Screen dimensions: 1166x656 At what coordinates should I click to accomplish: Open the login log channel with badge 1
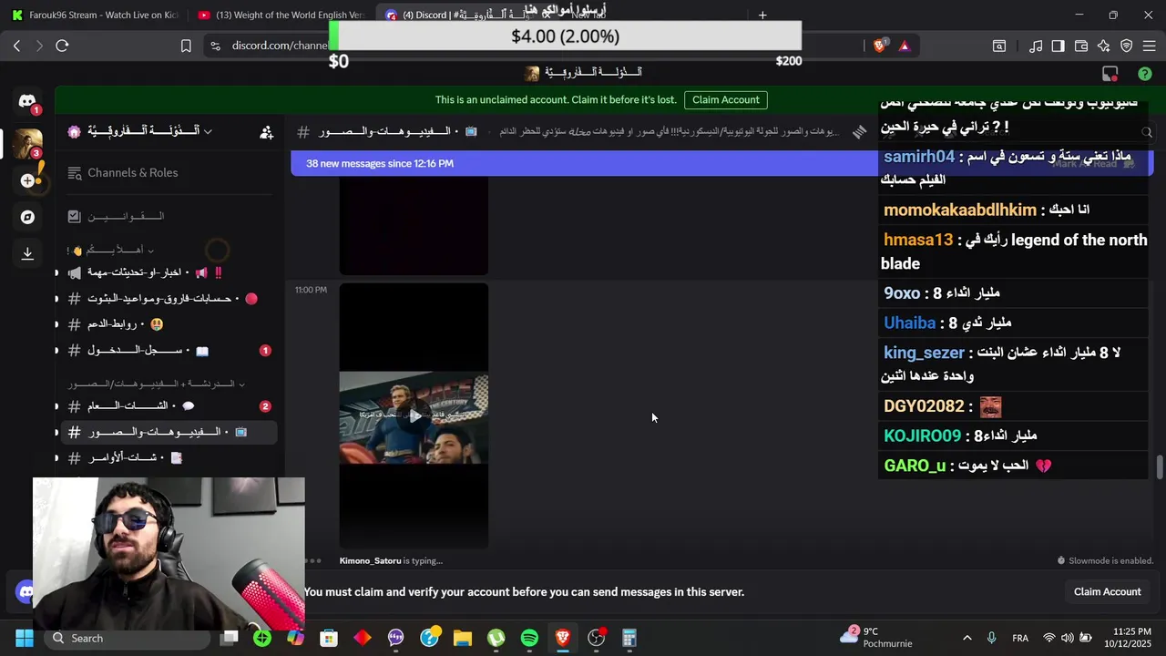coord(169,350)
